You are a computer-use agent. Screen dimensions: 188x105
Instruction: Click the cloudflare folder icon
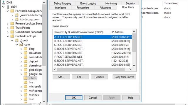tap(26, 53)
